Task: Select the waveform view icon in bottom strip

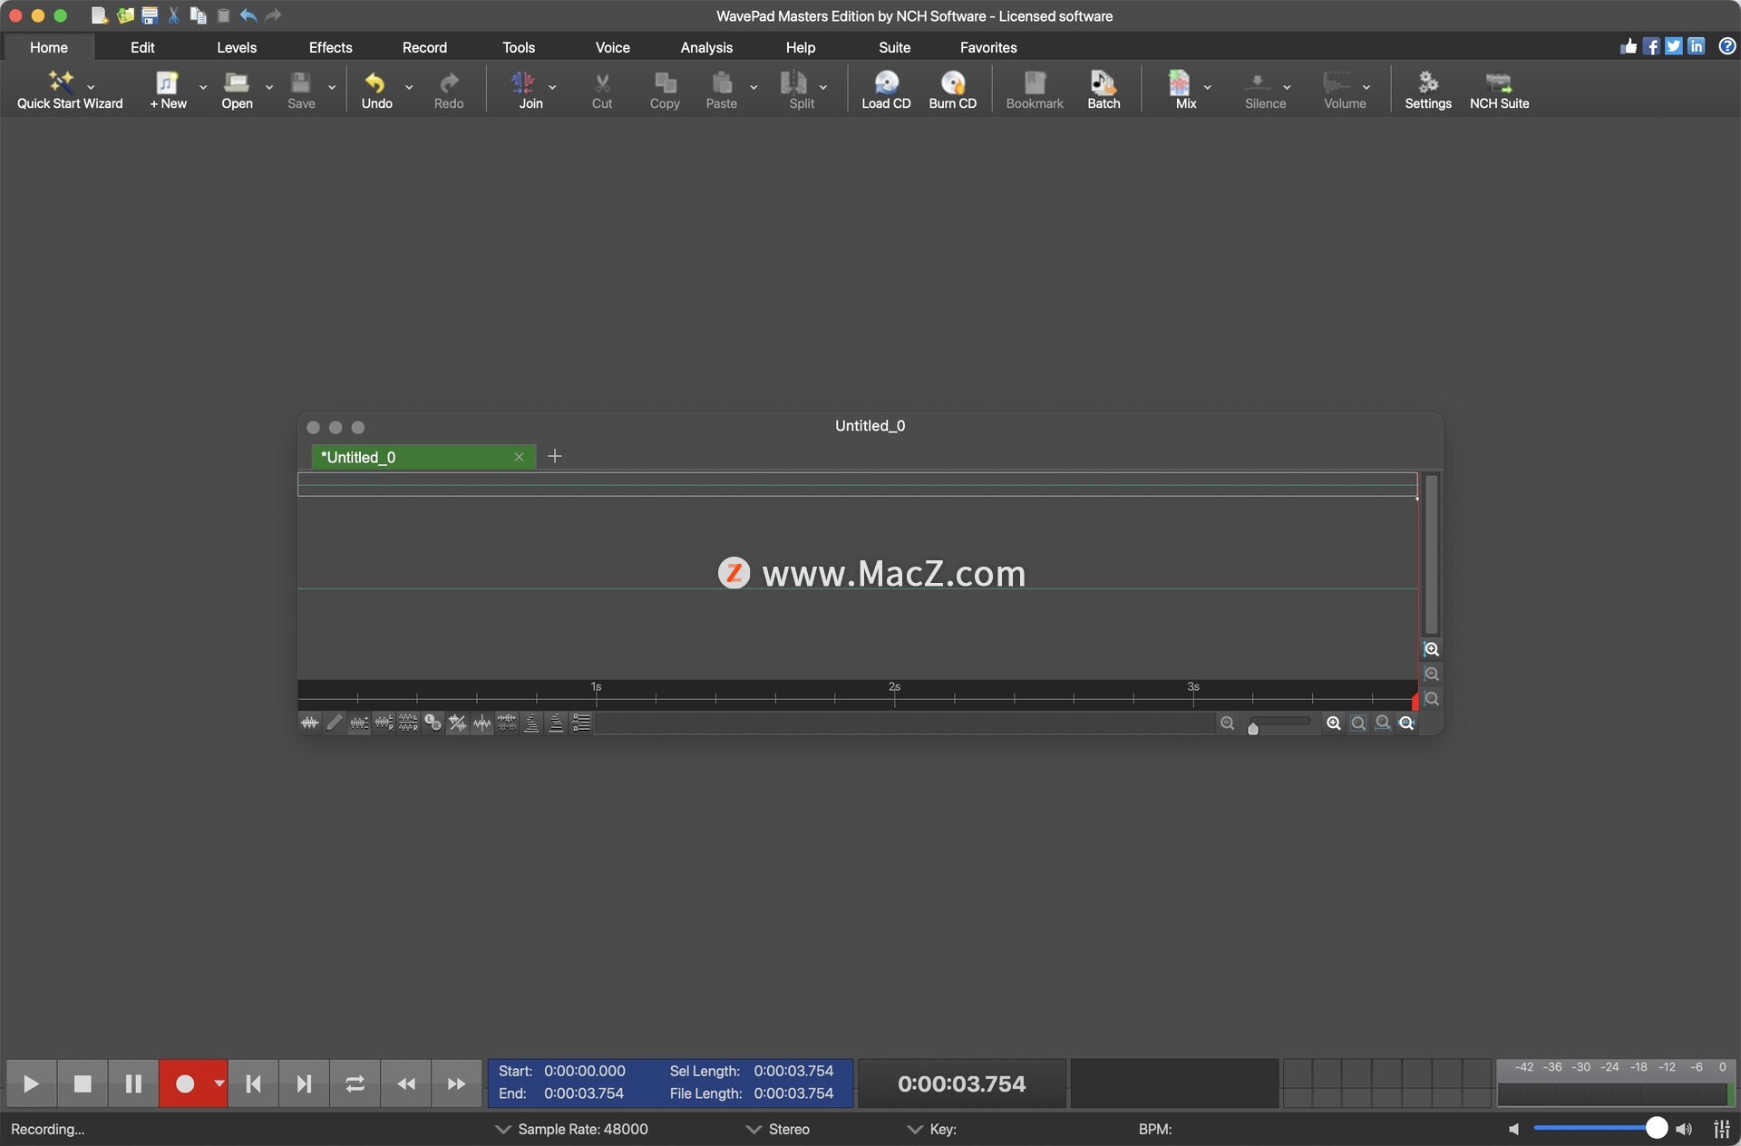Action: [309, 723]
